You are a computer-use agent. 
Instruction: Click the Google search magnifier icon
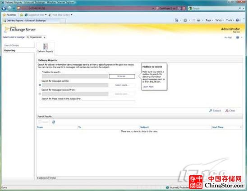pos(240,9)
